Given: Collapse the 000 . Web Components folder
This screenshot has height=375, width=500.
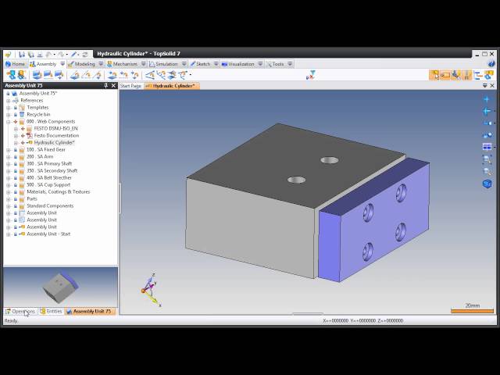Looking at the screenshot, I should (9, 122).
